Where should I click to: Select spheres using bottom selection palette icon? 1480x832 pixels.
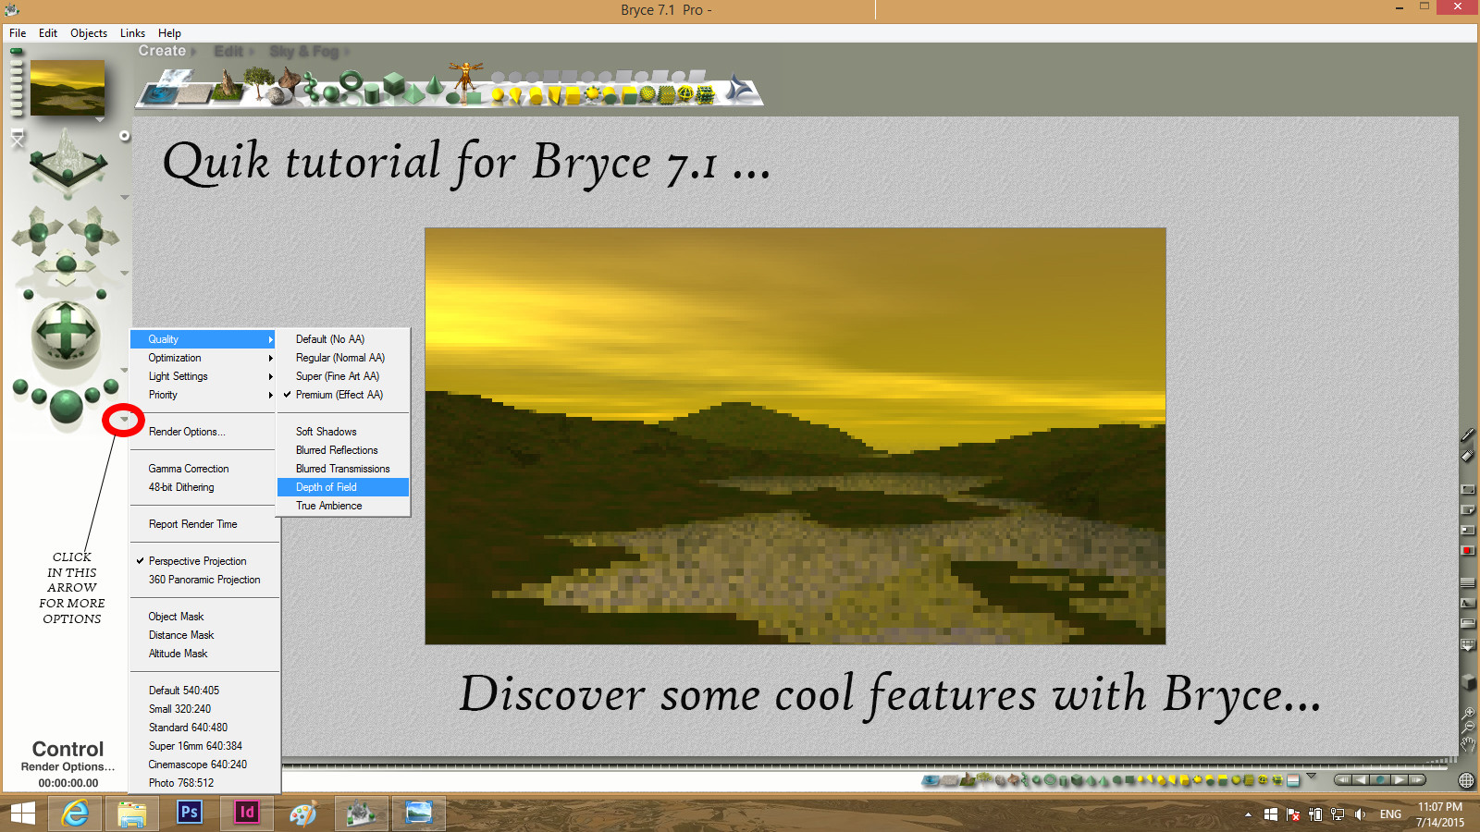click(x=1037, y=780)
